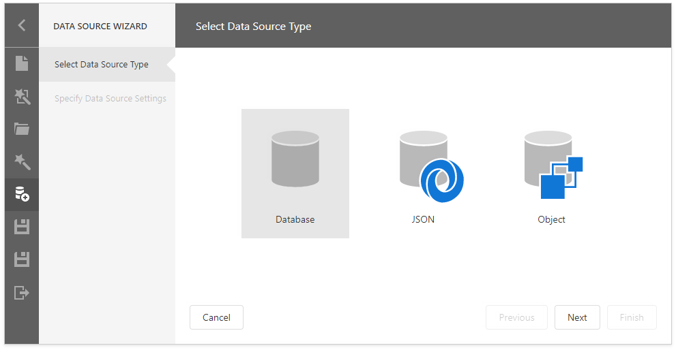The image size is (676, 350).
Task: Go to Specify Data Source Settings step
Action: click(x=111, y=99)
